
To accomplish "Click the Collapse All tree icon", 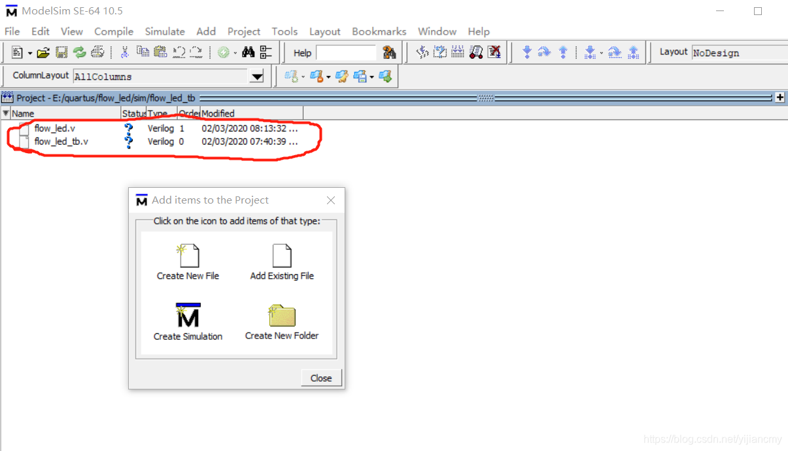I will click(266, 52).
